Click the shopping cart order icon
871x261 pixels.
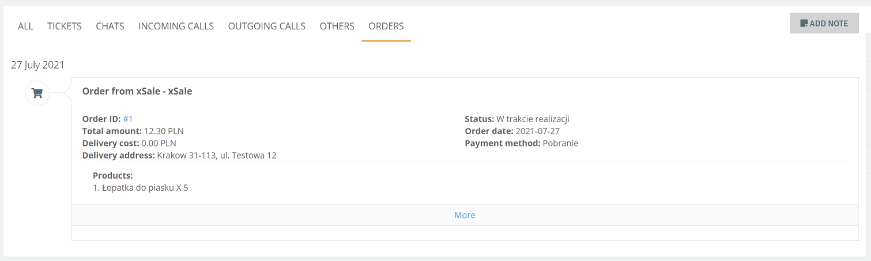coord(37,93)
